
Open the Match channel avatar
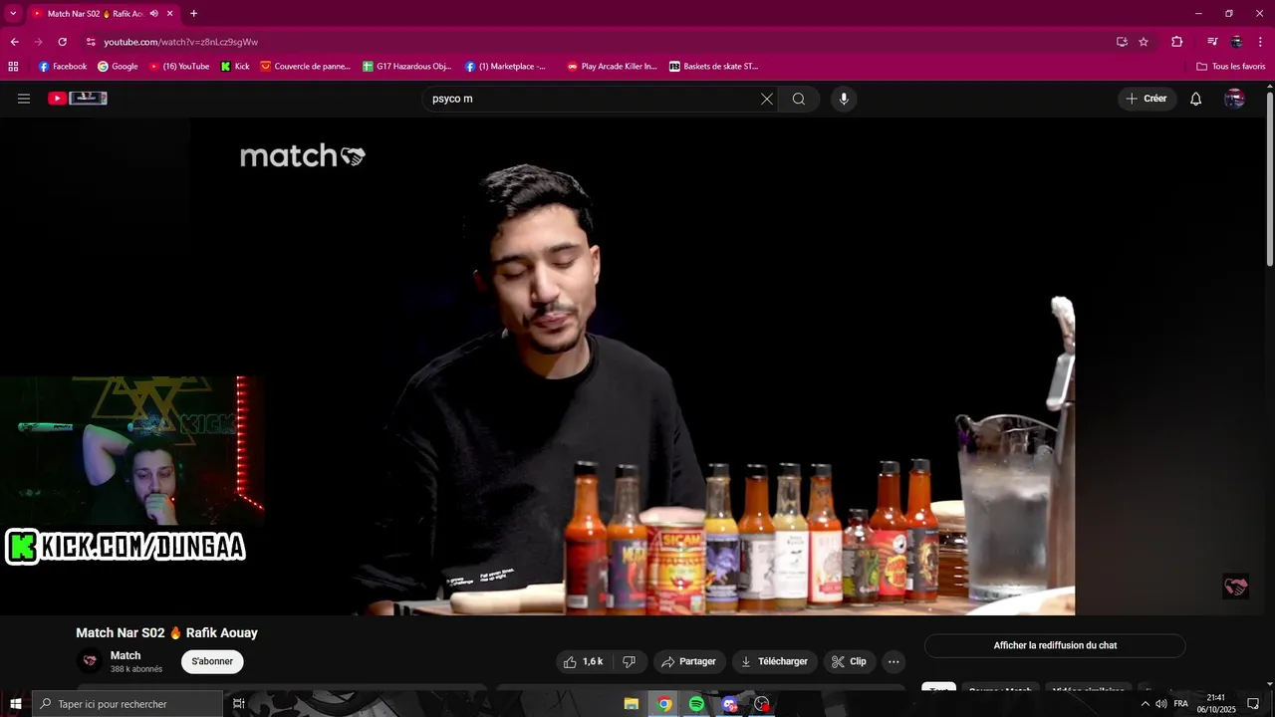90,661
